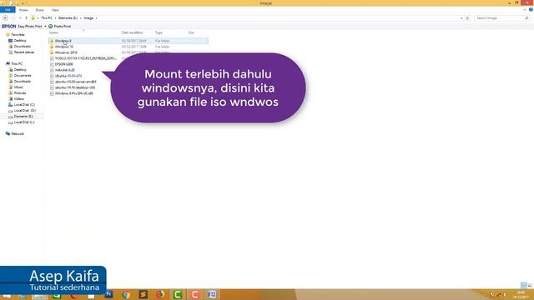Select the Windows 8 folder icon
The height and width of the screenshot is (300, 534).
52,41
